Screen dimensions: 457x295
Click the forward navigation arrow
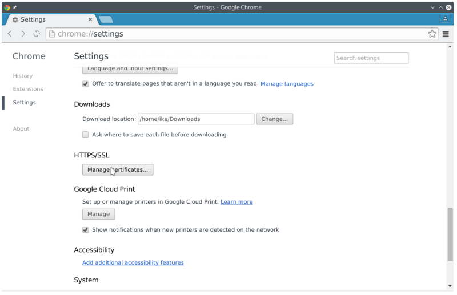point(23,34)
